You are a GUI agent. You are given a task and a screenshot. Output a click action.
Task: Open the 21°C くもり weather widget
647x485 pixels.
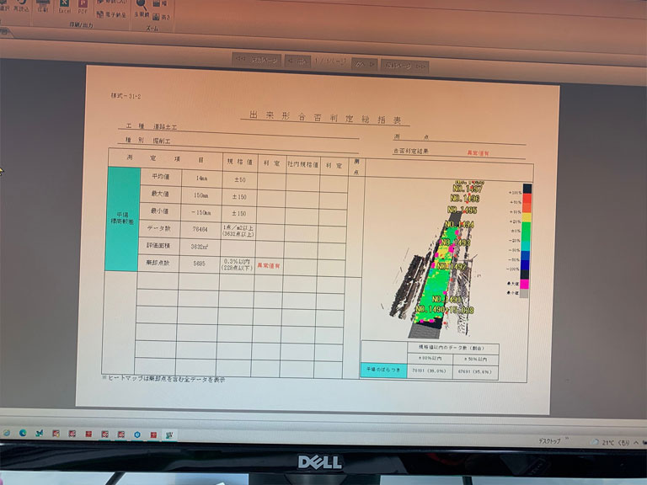[x=612, y=443]
